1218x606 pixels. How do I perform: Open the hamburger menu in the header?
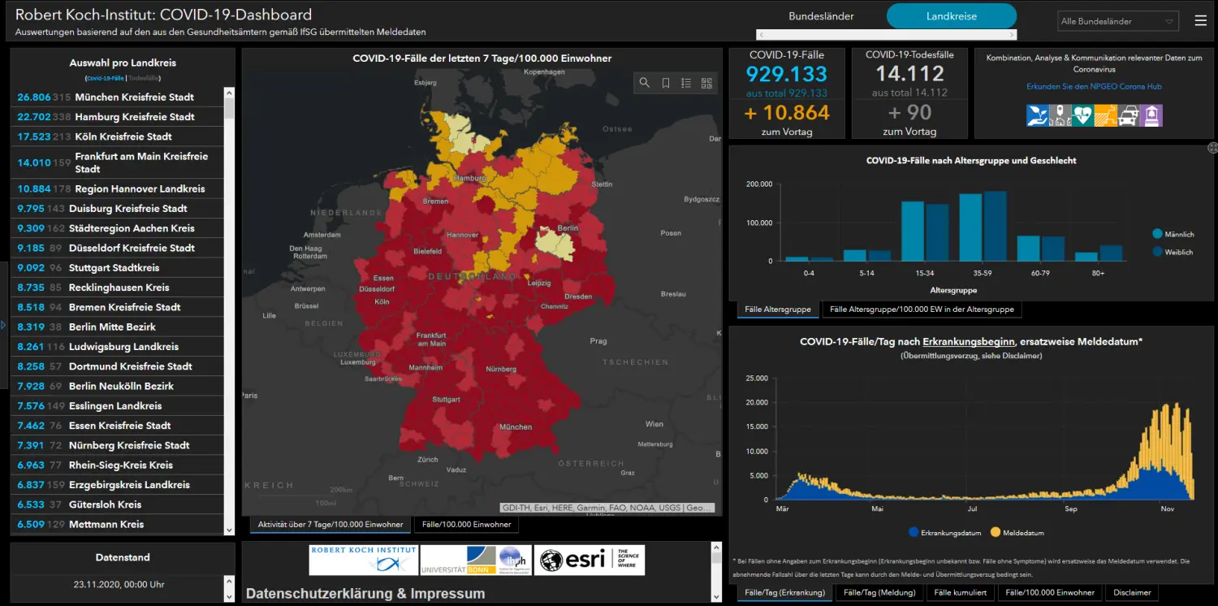[1201, 21]
